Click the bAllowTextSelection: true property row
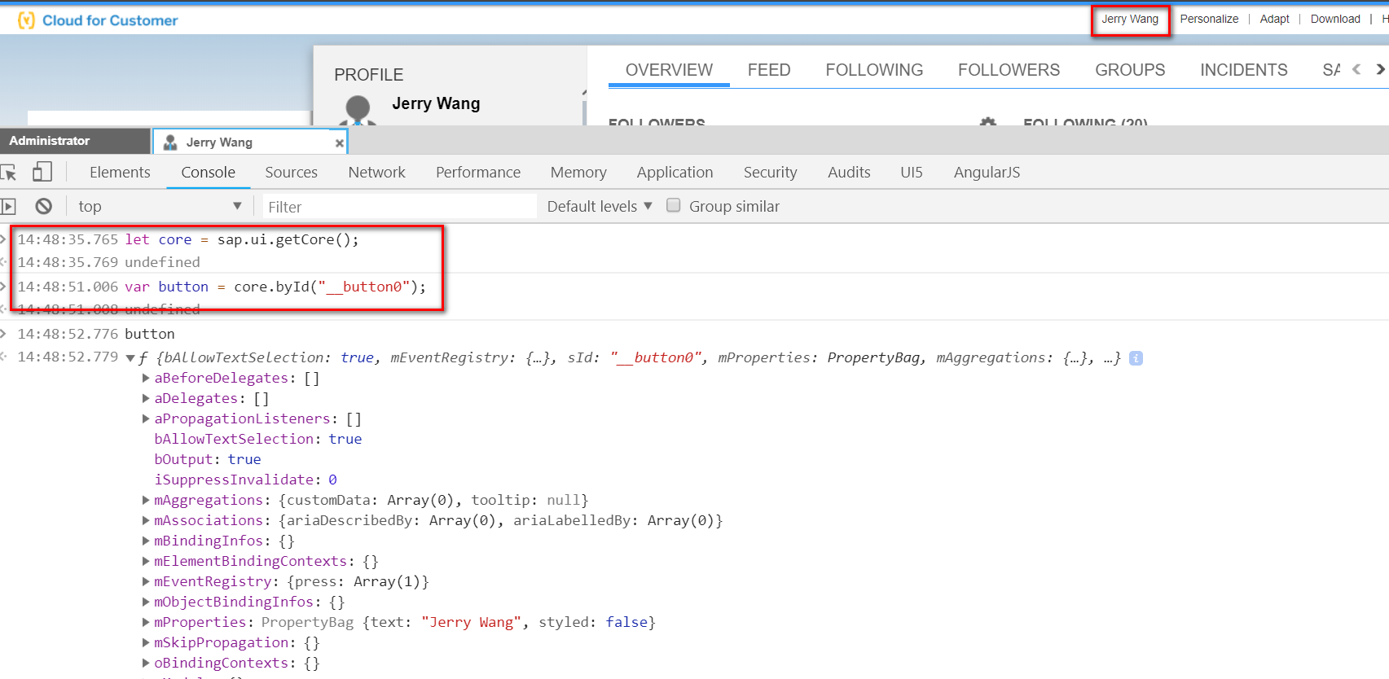1389x679 pixels. (258, 439)
